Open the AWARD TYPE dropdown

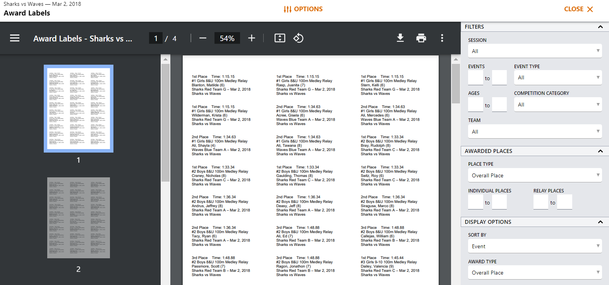point(535,273)
